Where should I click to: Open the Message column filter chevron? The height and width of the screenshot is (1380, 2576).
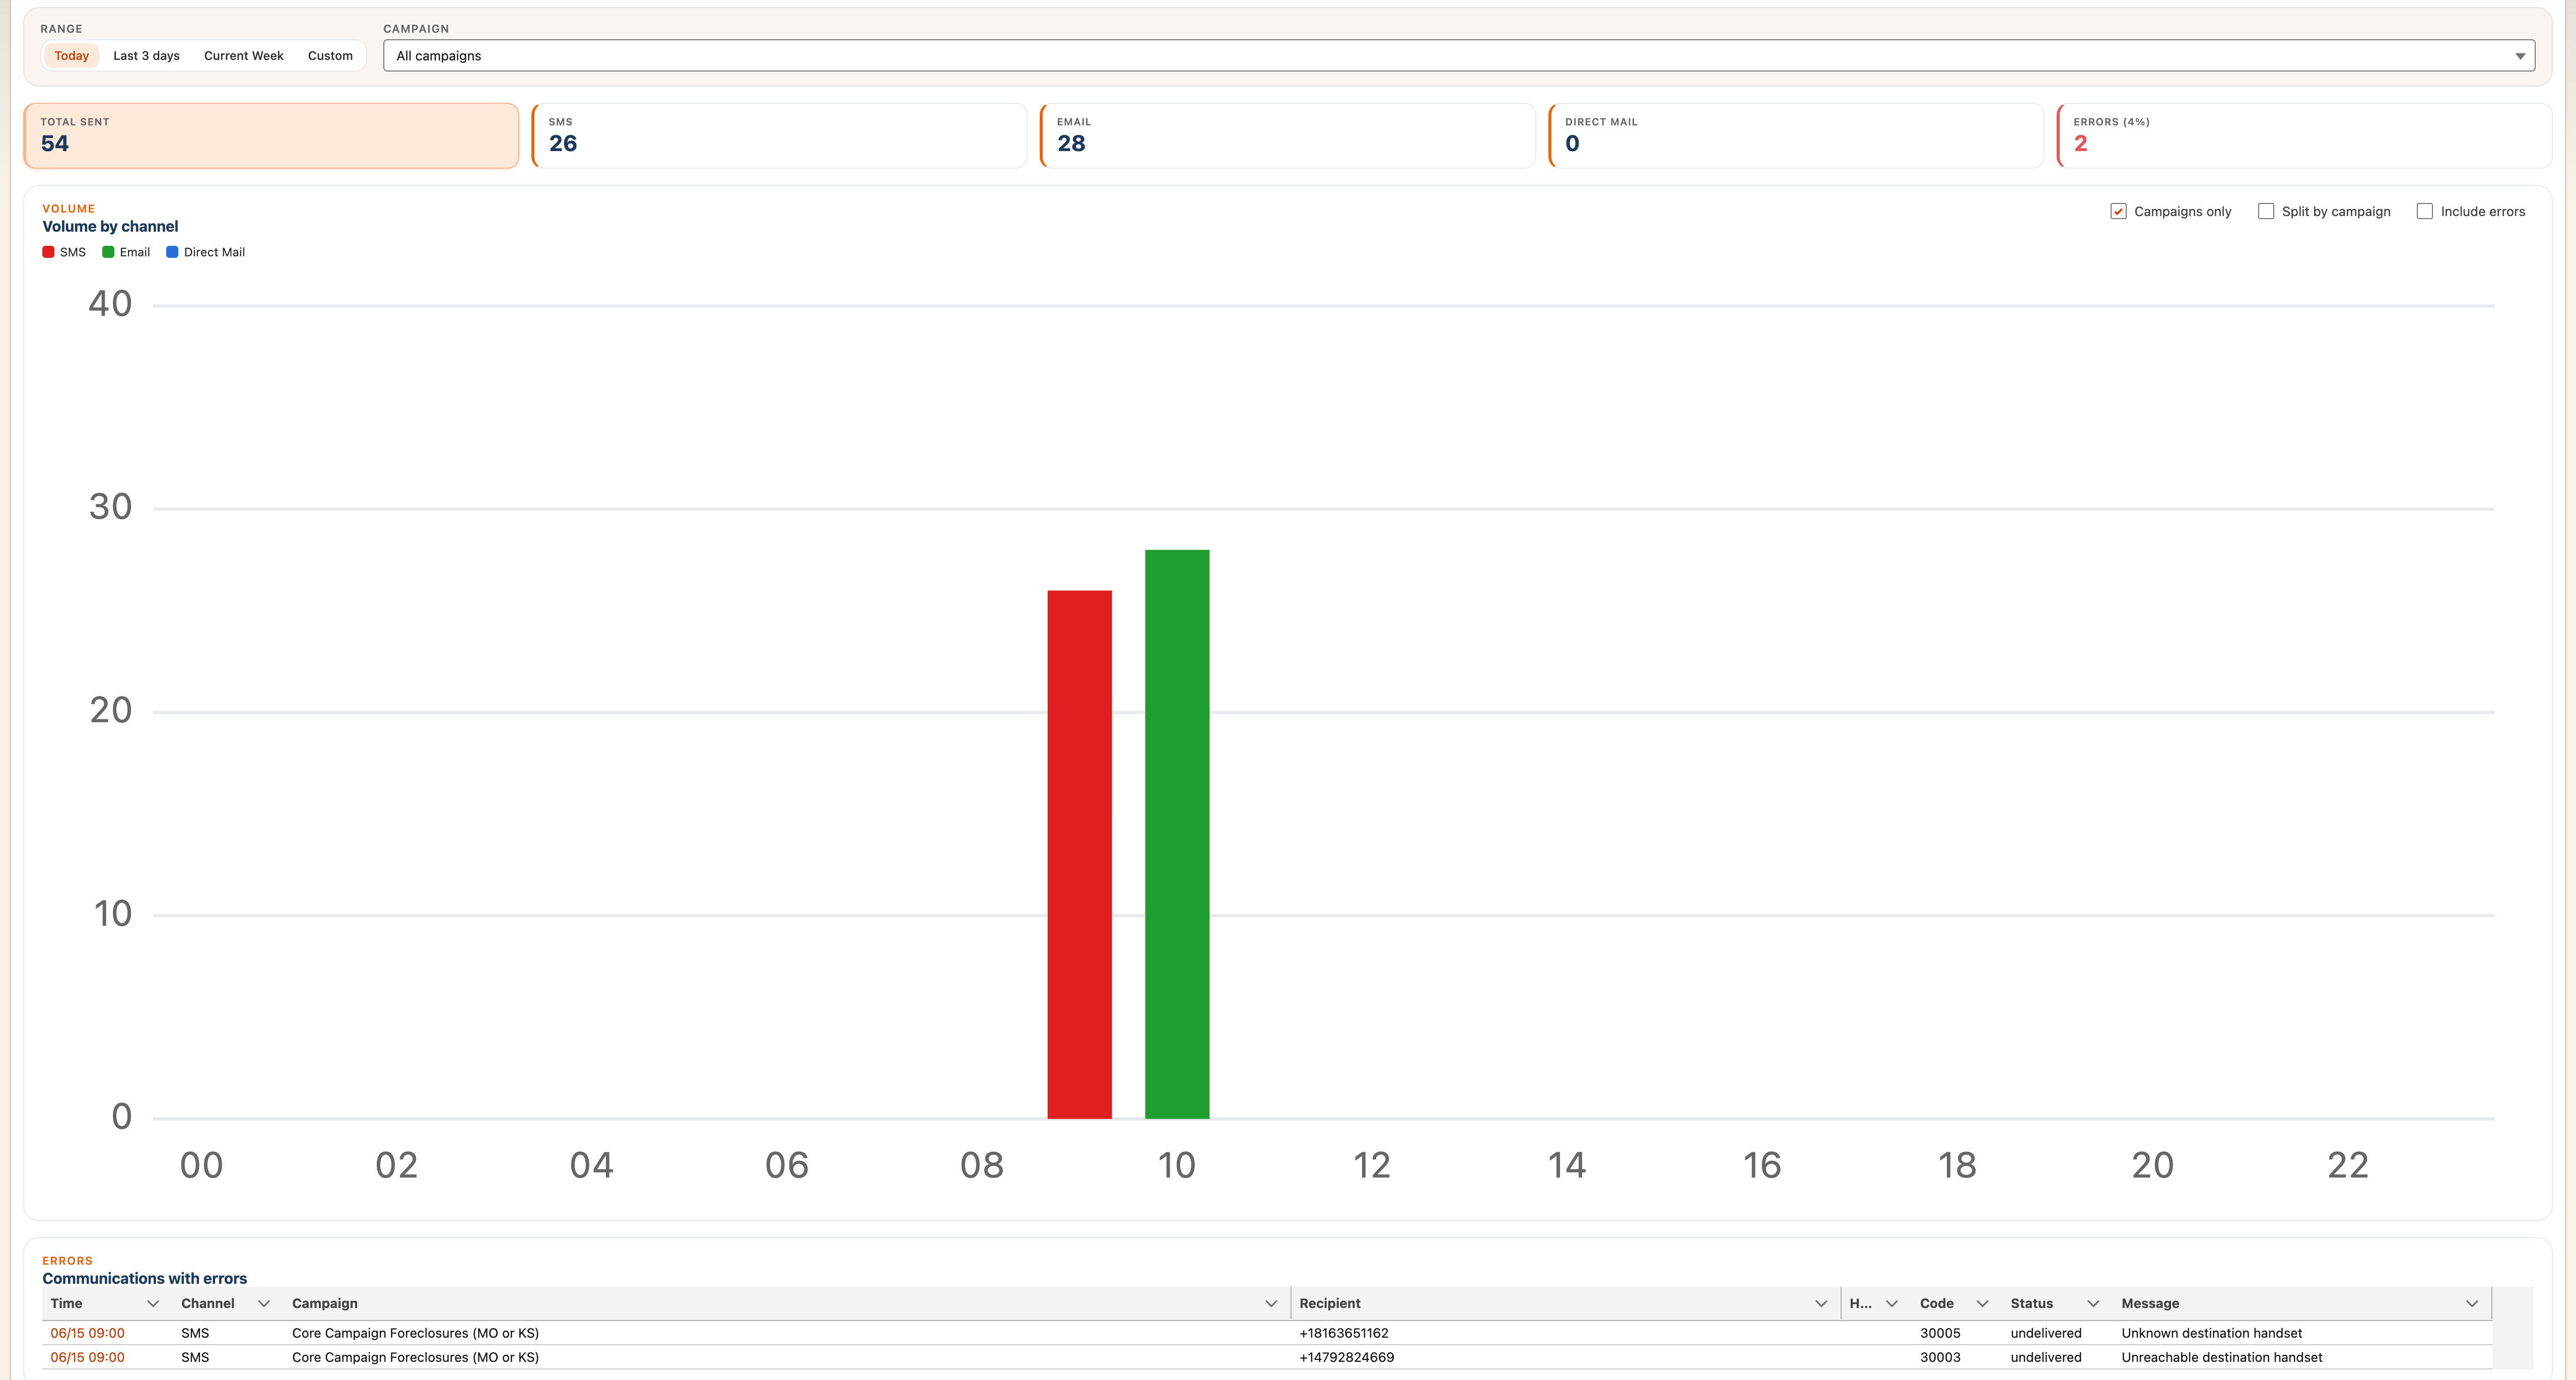pos(2472,1303)
